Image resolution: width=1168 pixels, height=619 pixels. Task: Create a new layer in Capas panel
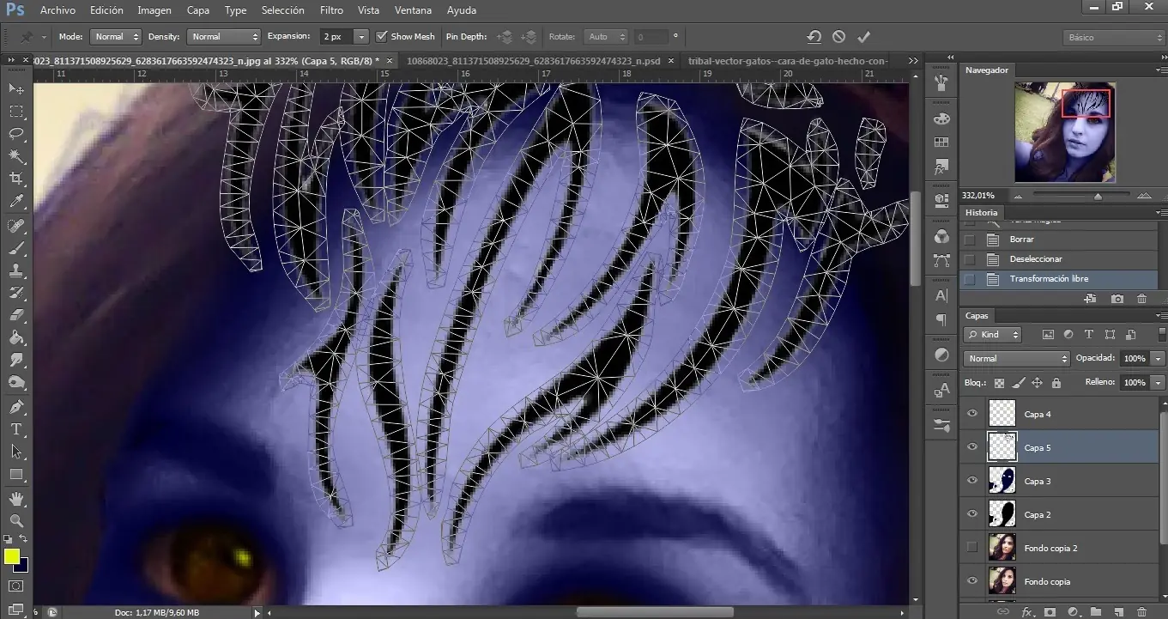[1120, 612]
